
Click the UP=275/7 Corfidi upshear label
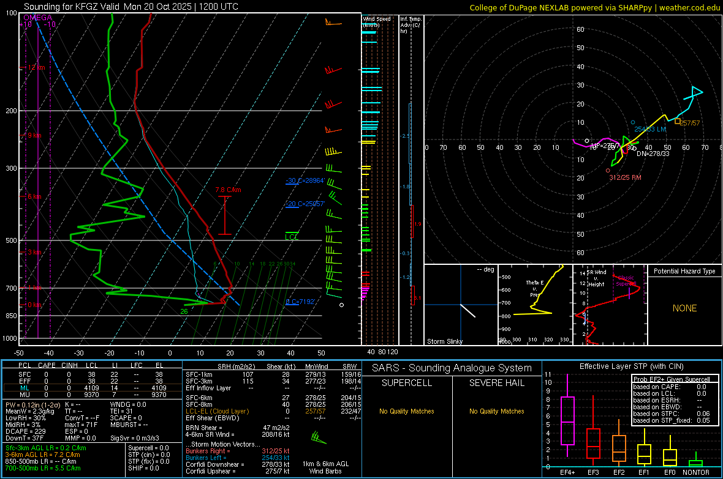point(605,146)
